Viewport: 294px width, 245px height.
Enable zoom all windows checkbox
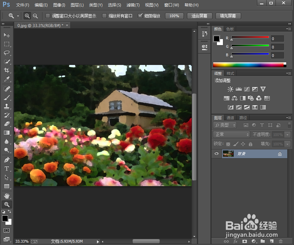coord(104,16)
